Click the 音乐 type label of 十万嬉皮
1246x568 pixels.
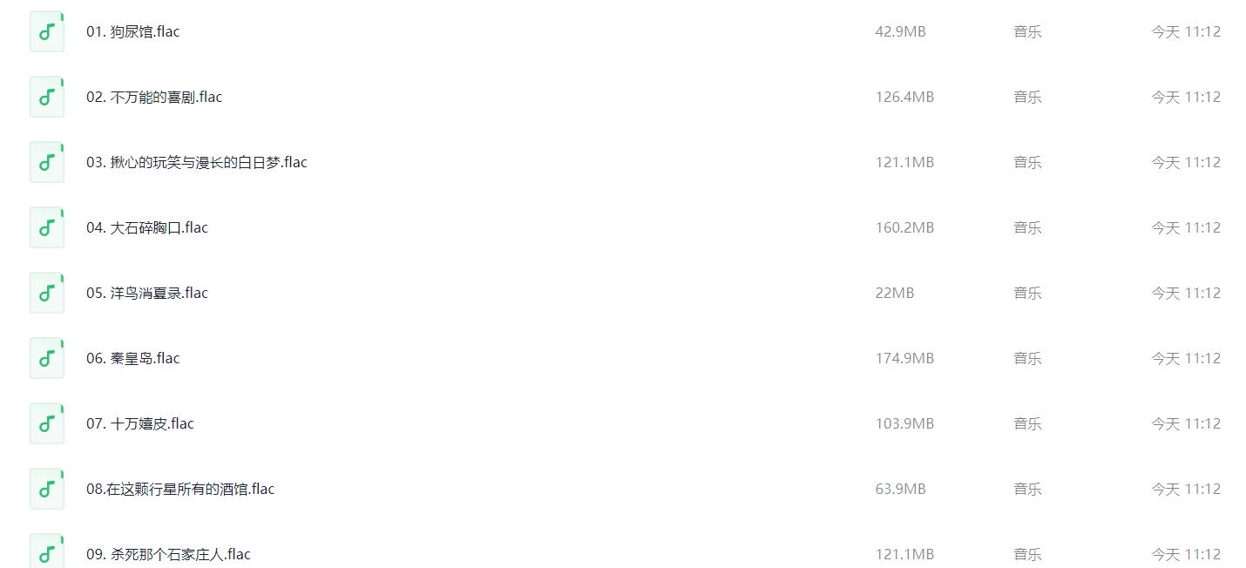[1027, 423]
